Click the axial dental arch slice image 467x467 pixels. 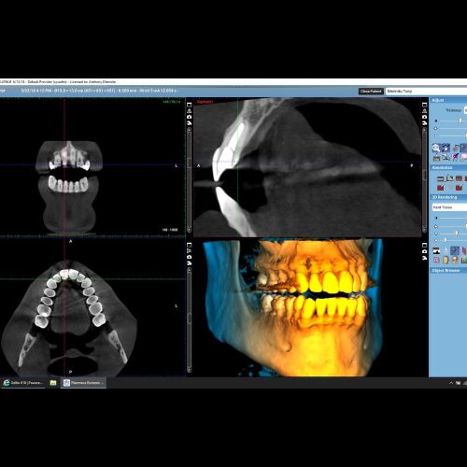pos(69,318)
